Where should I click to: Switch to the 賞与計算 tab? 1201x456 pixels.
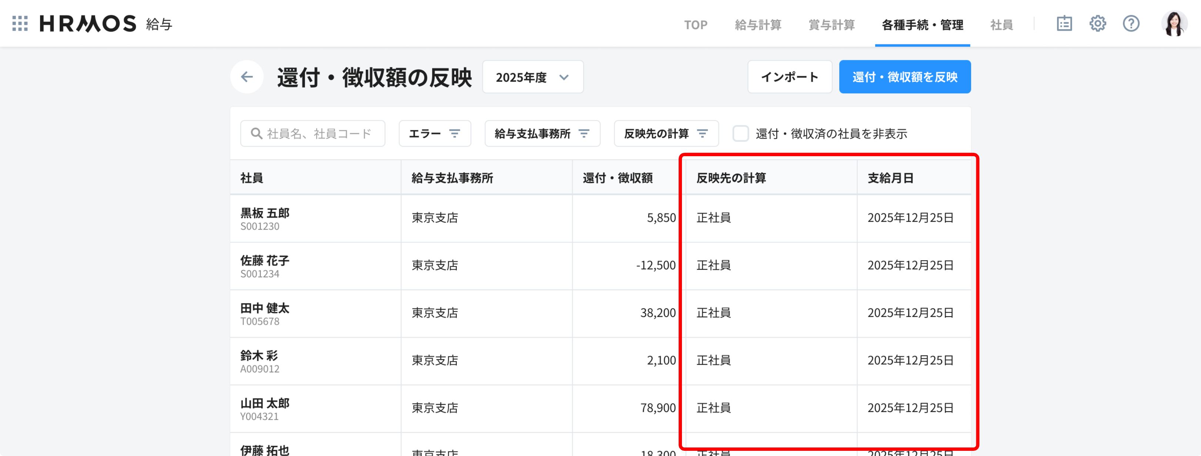[831, 25]
